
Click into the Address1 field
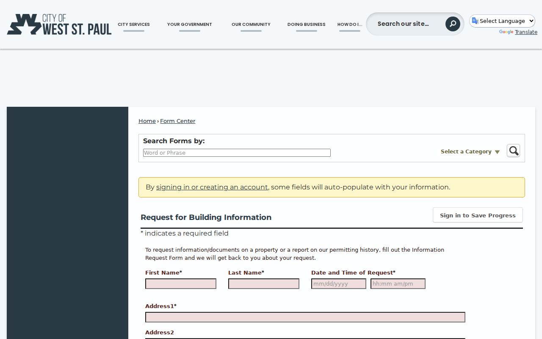(x=305, y=317)
